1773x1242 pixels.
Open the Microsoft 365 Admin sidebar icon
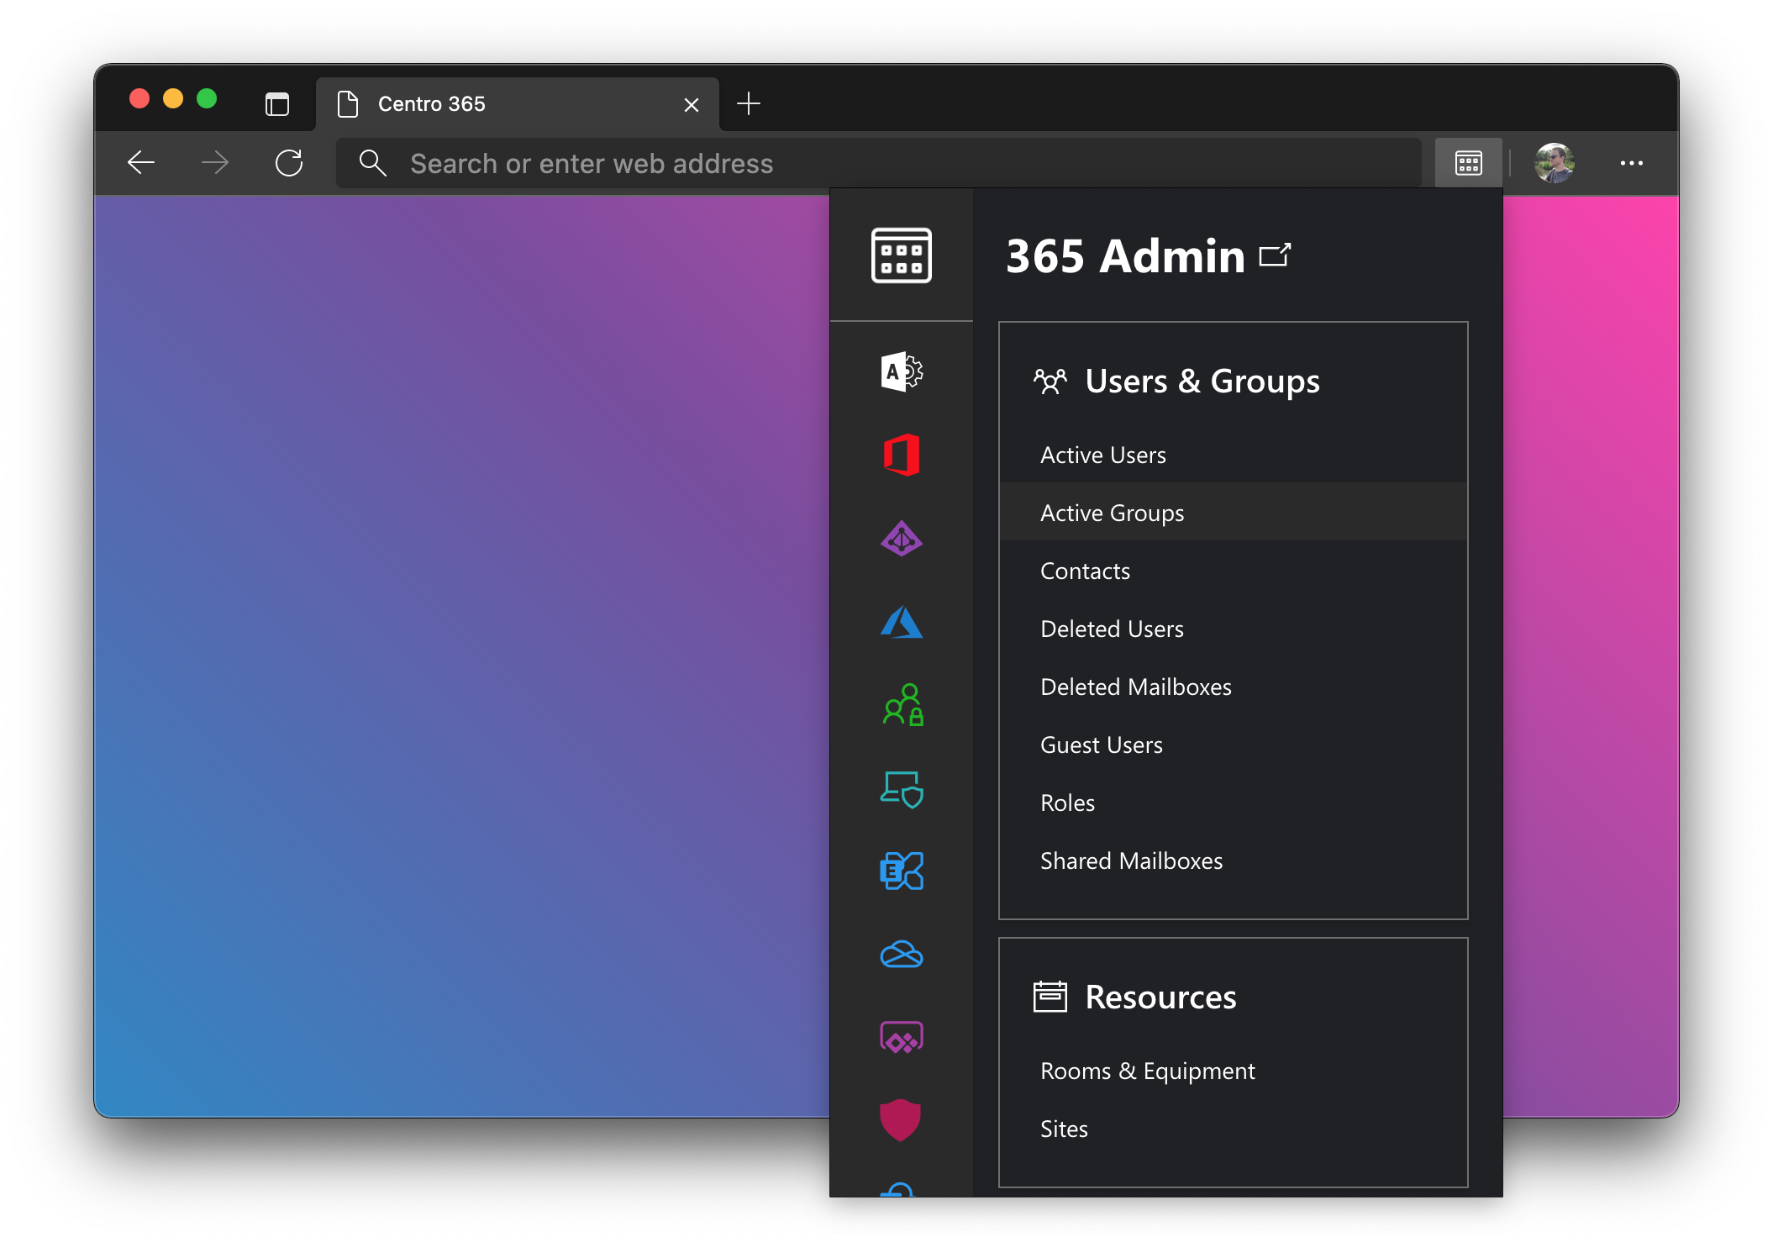[x=902, y=372]
